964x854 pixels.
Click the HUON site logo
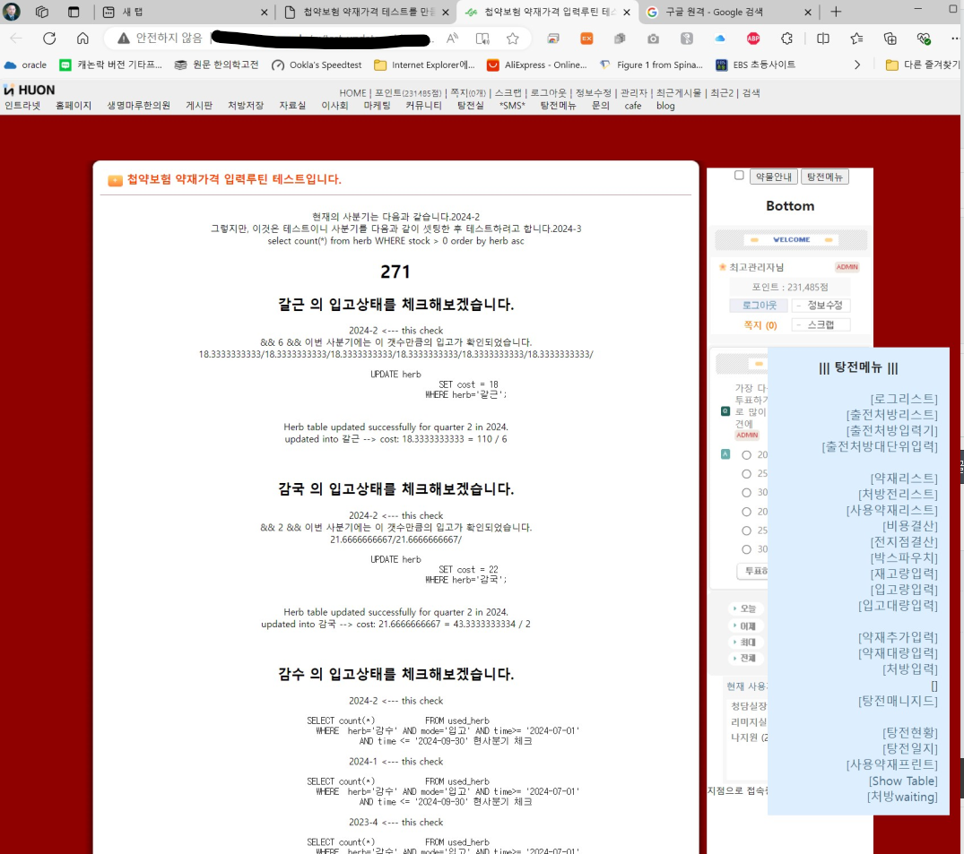click(30, 90)
